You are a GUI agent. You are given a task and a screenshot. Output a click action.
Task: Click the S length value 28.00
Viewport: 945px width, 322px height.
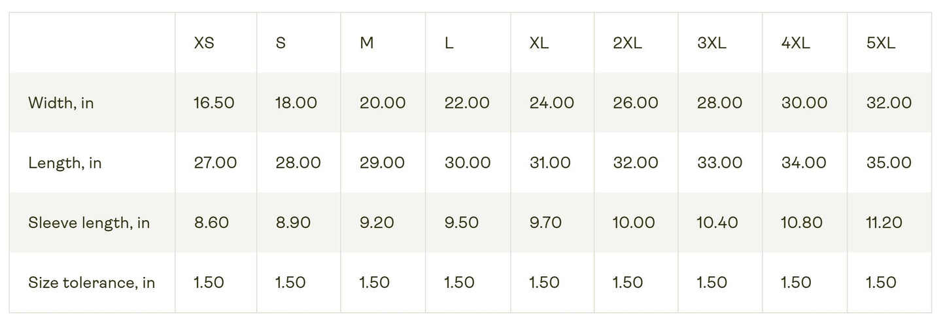[x=298, y=163]
